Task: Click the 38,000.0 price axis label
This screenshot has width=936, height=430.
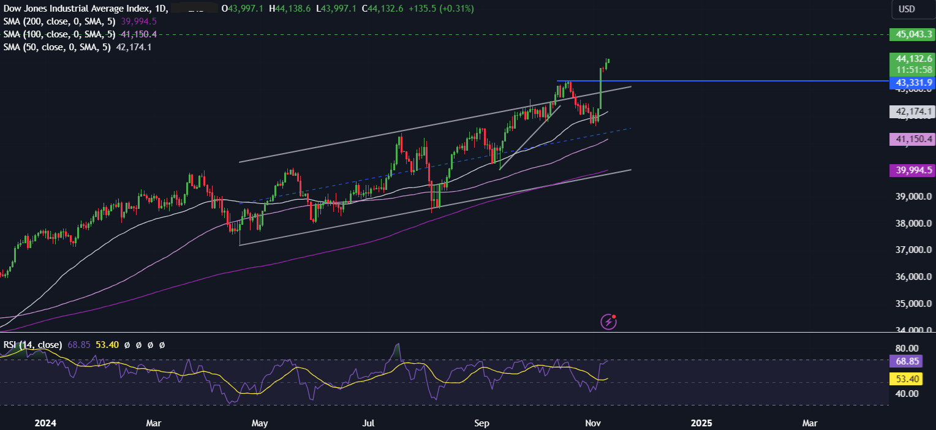Action: 913,224
